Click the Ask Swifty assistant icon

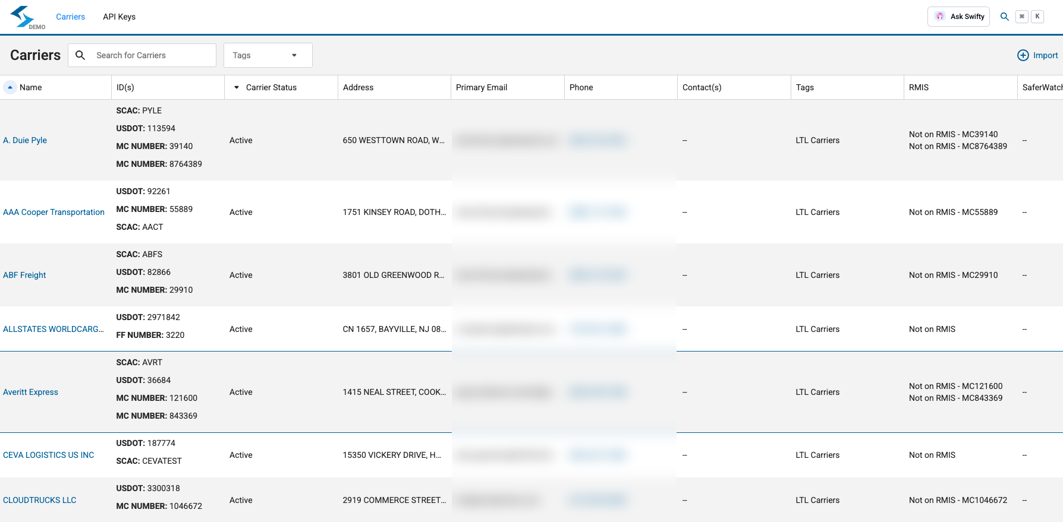(940, 17)
